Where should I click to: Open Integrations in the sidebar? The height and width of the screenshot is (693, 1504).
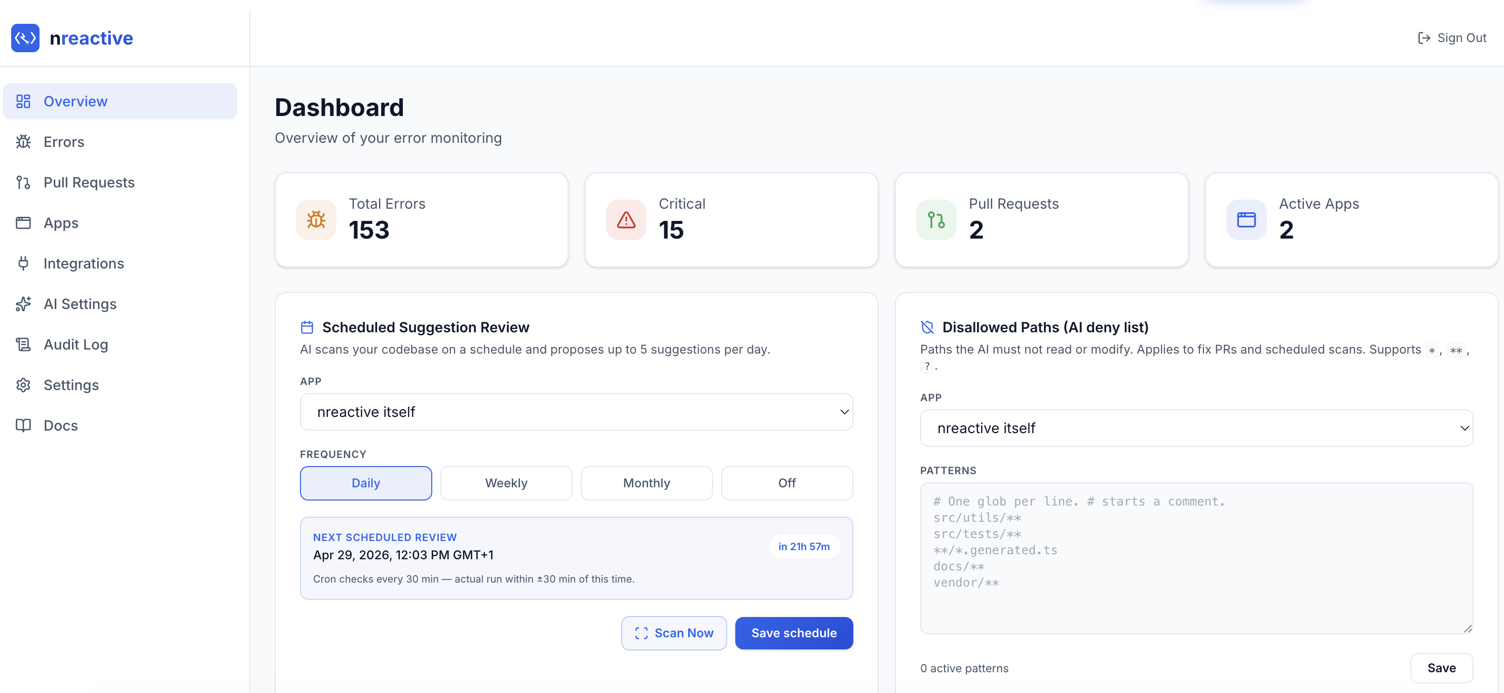[120, 263]
